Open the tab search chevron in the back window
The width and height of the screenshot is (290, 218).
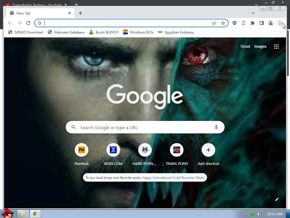pyautogui.click(x=256, y=5)
